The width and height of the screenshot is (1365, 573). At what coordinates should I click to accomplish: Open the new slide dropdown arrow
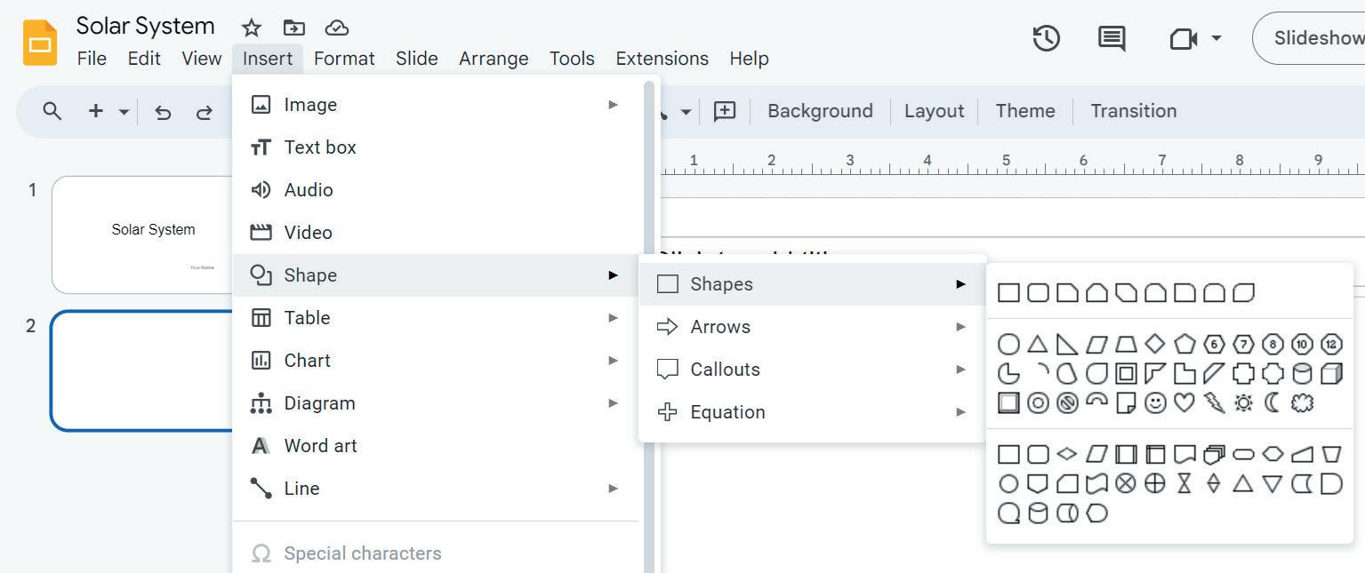pyautogui.click(x=124, y=112)
